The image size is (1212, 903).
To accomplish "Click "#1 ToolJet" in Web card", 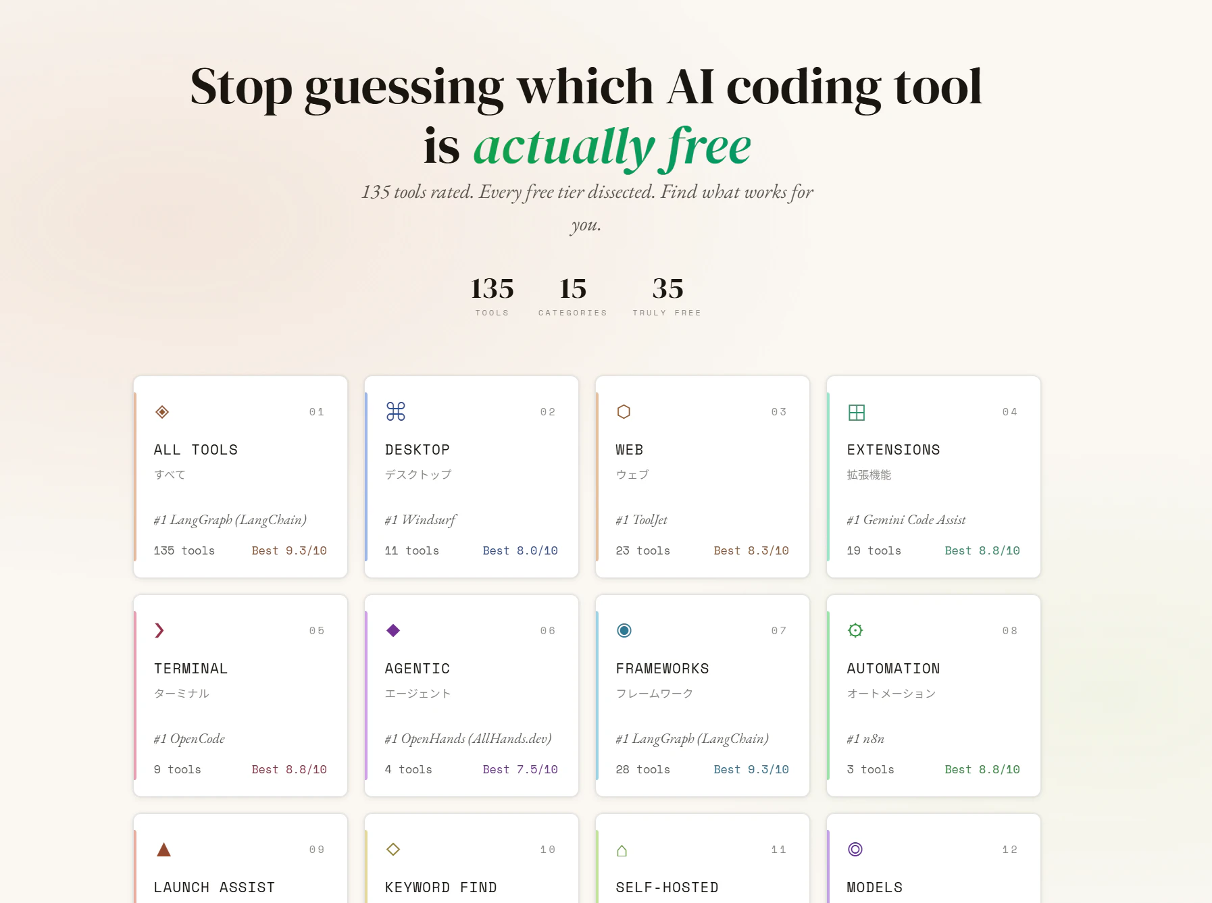I will [642, 520].
